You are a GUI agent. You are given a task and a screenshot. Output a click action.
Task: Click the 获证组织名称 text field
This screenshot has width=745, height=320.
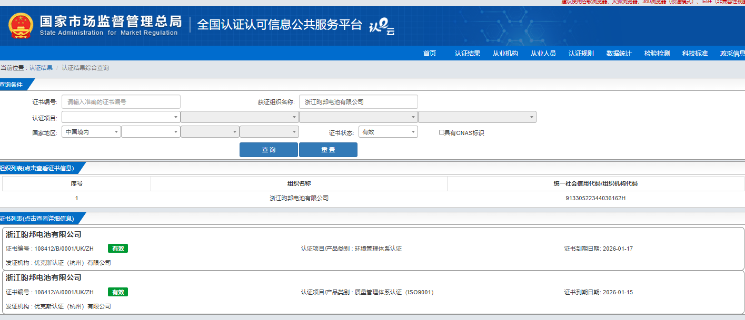coord(358,102)
